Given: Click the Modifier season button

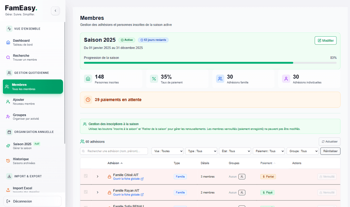Looking at the screenshot, I should click(x=325, y=40).
